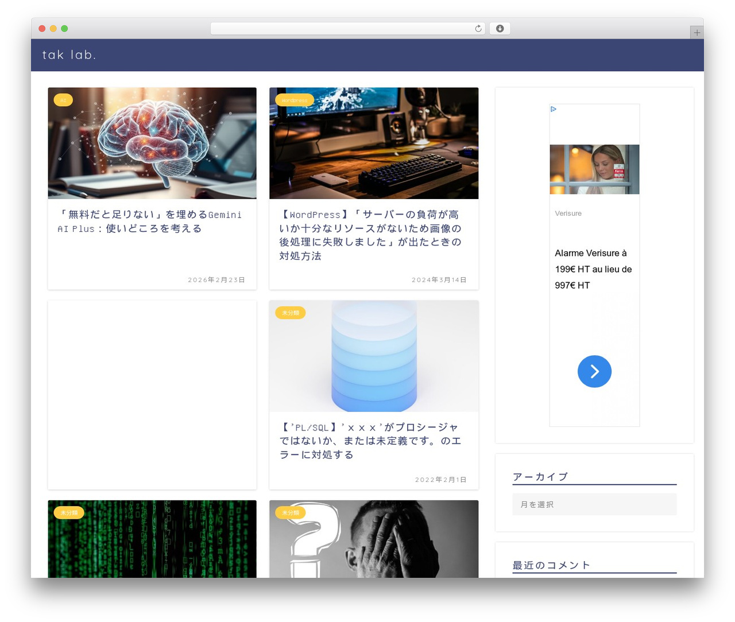Select the AI category tag
The width and height of the screenshot is (735, 622).
(x=63, y=100)
